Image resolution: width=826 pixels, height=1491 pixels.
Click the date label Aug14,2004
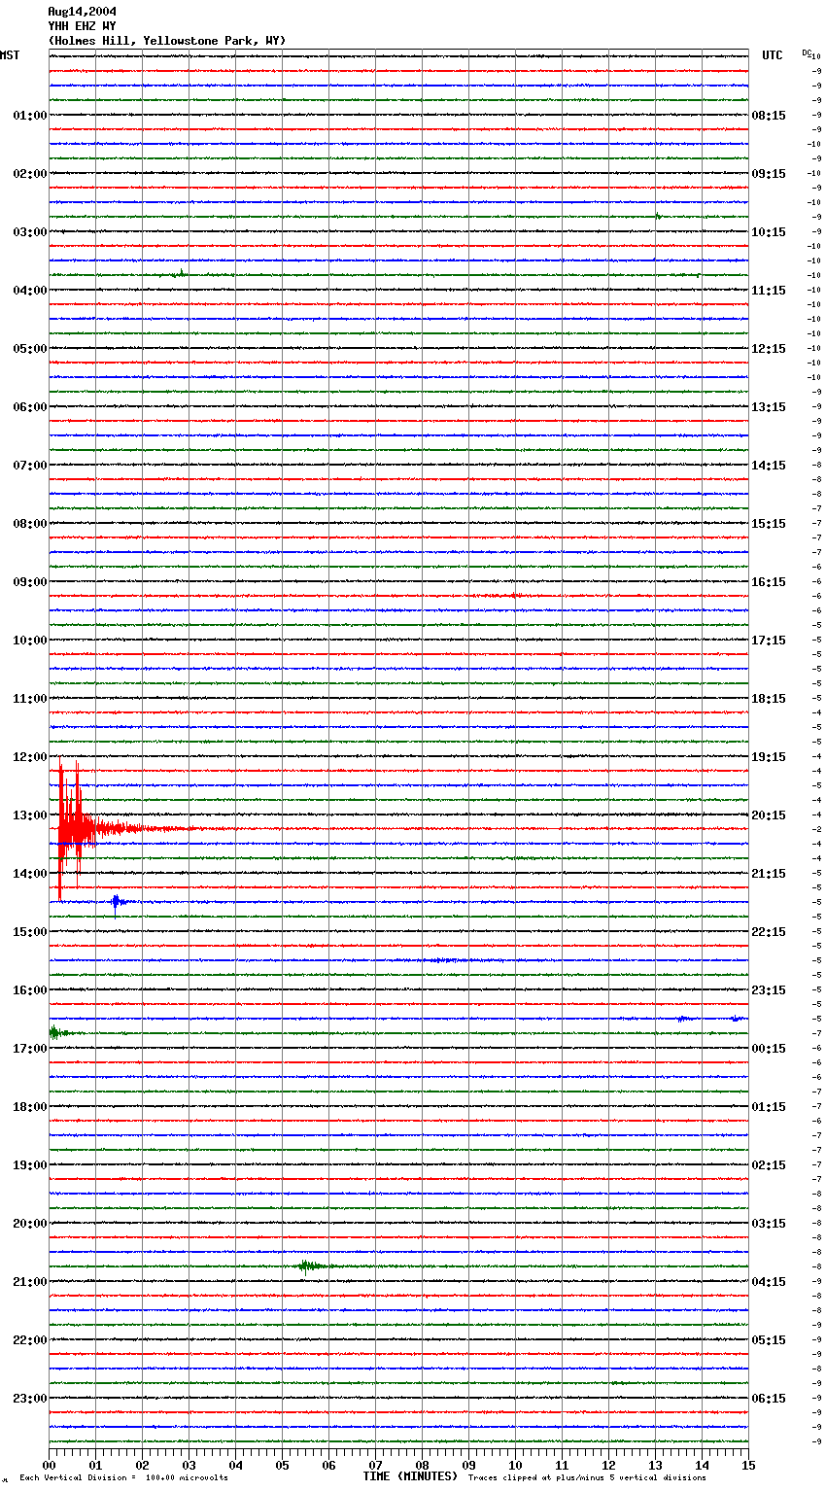tap(82, 12)
